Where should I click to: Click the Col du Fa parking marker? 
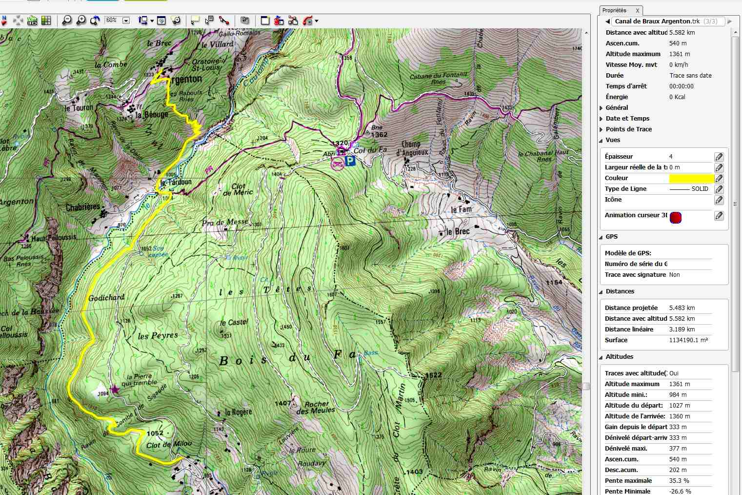(350, 161)
